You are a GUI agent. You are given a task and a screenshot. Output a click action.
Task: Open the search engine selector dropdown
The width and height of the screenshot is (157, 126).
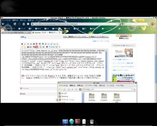(123, 24)
